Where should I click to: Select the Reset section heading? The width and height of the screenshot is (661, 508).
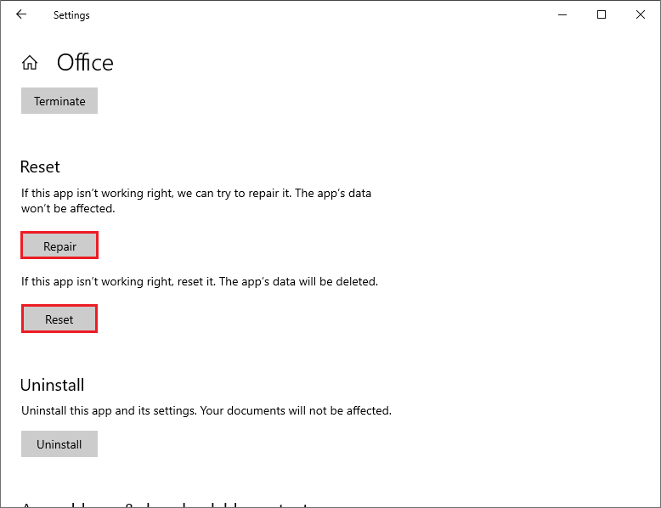[x=40, y=167]
